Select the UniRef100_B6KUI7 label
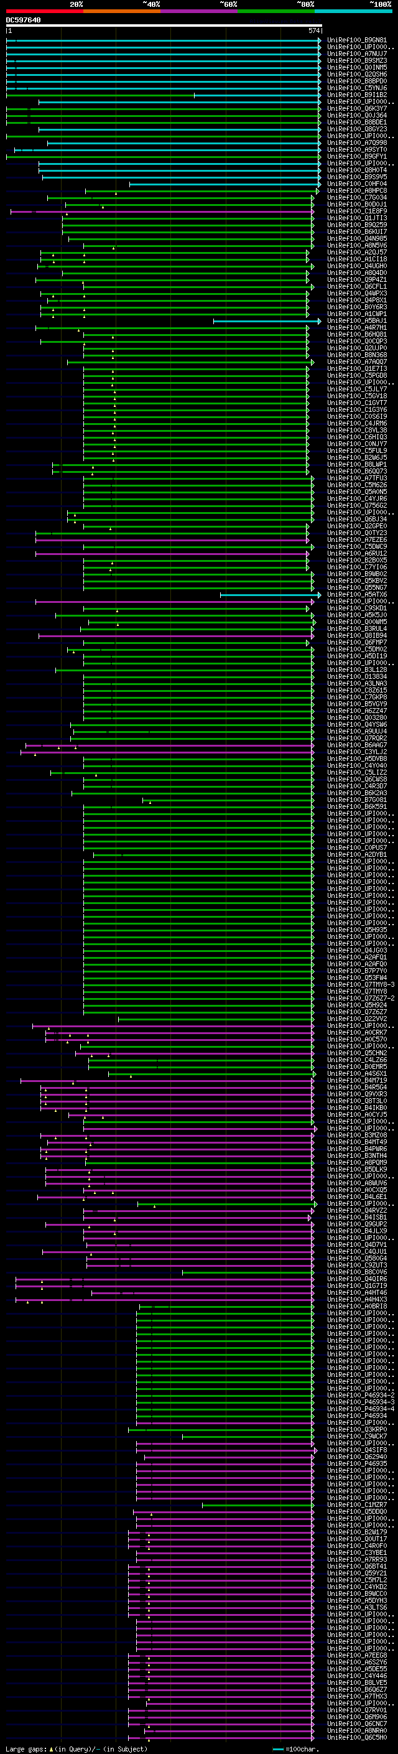 coord(357,231)
